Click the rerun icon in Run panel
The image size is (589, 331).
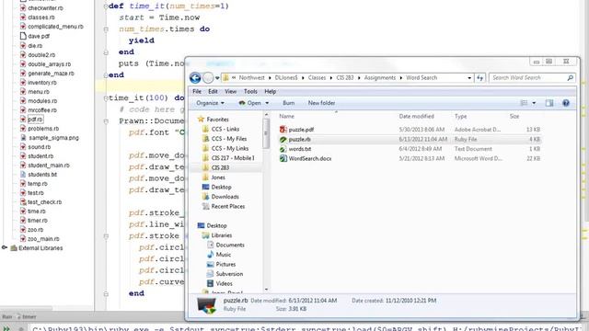point(6,328)
